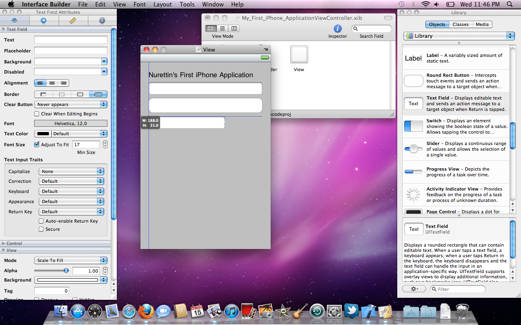Image resolution: width=521 pixels, height=325 pixels.
Task: Set alignment to center
Action: pyautogui.click(x=52, y=83)
